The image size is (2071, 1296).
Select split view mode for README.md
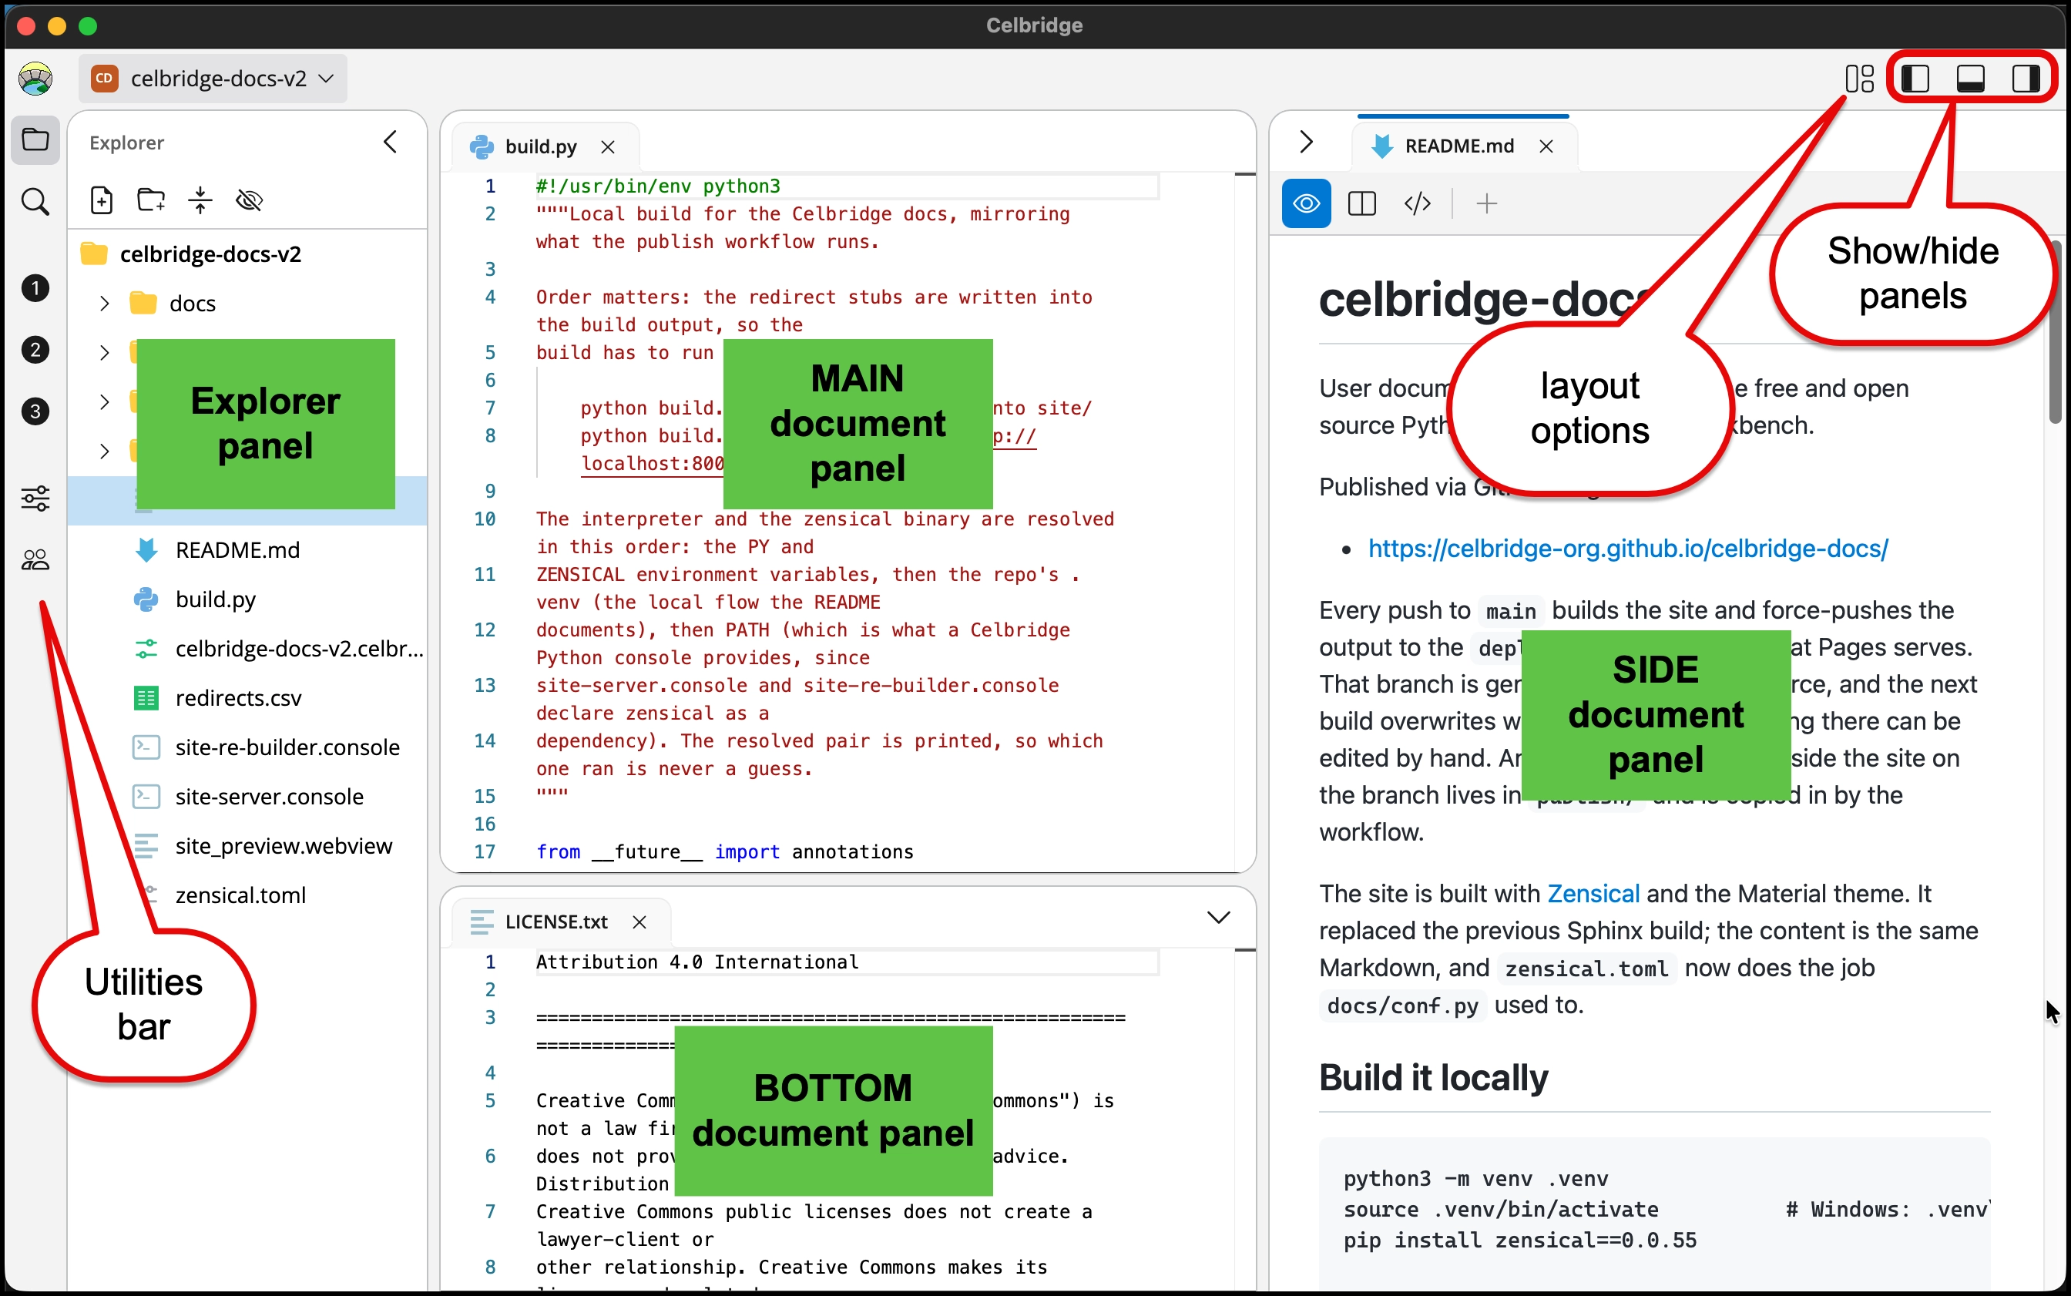[1361, 204]
